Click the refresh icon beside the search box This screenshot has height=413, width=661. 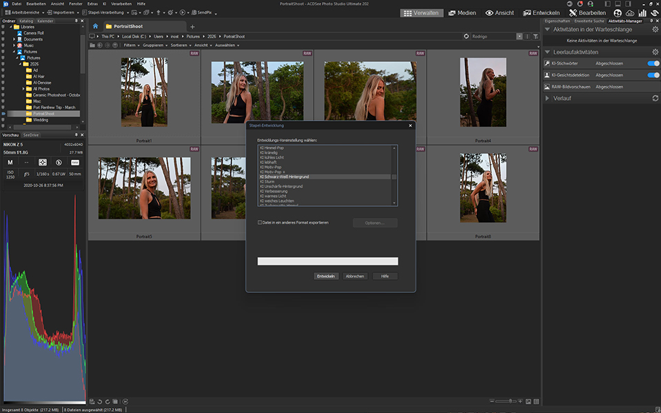(x=467, y=36)
